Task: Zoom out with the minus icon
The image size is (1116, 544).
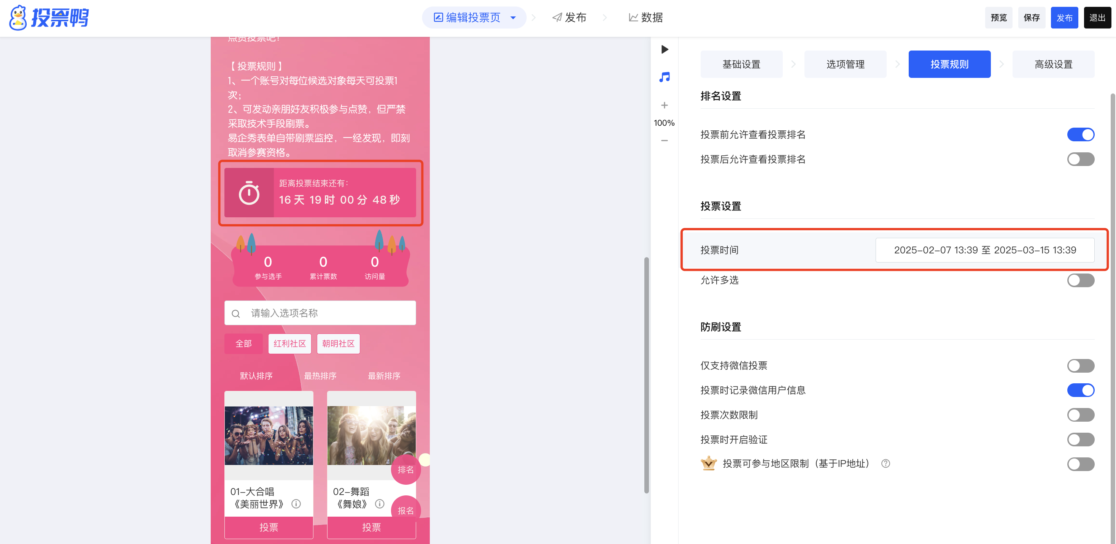Action: pos(665,141)
